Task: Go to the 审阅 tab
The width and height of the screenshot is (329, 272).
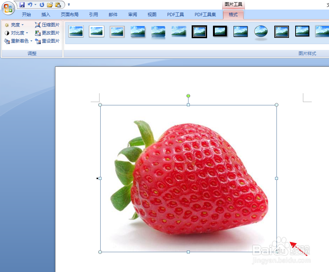Action: click(x=133, y=14)
